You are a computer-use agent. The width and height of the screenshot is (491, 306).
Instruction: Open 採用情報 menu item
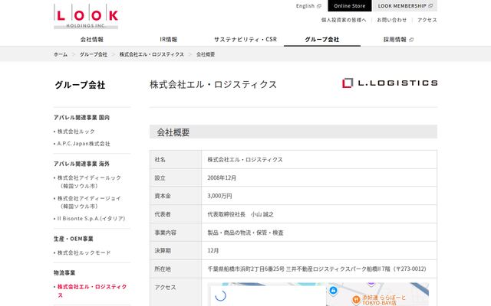[x=395, y=40]
